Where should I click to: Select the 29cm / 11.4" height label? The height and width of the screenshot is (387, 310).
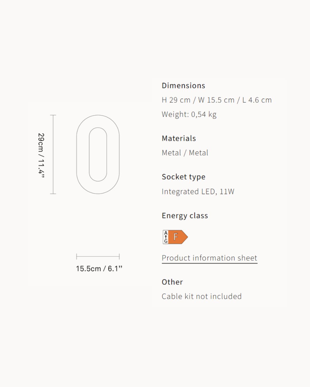[41, 155]
